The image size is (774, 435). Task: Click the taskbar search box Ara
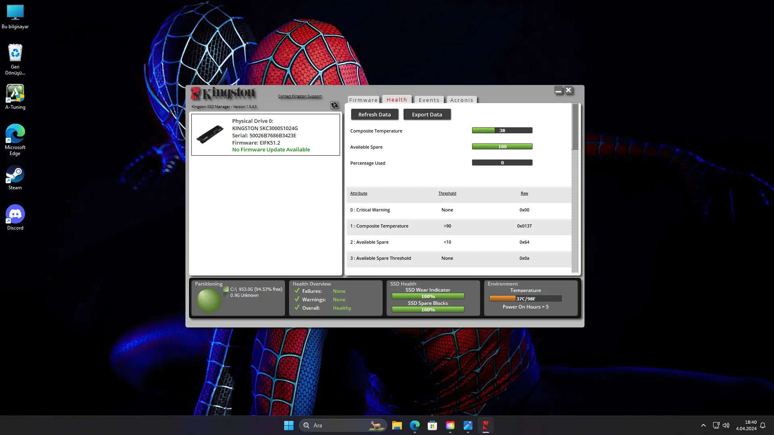[x=343, y=425]
